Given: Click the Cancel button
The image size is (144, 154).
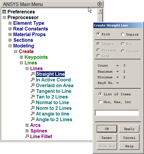Looking at the screenshot, I should click(x=129, y=138).
